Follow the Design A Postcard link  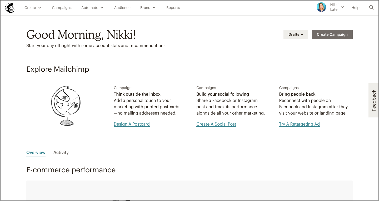[132, 124]
